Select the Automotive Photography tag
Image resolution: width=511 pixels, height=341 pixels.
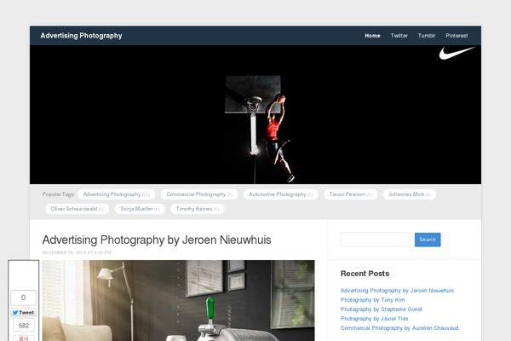click(280, 194)
